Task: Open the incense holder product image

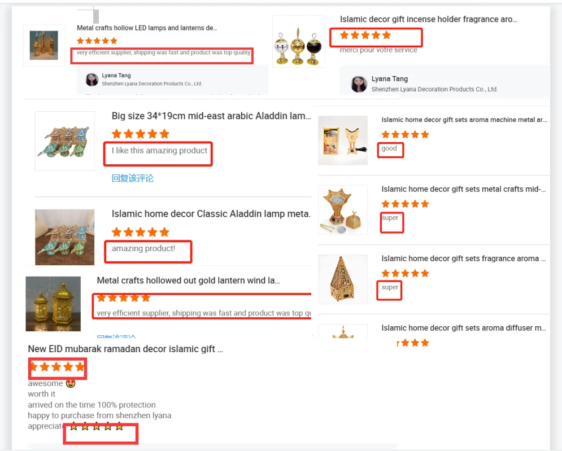Action: coord(299,42)
